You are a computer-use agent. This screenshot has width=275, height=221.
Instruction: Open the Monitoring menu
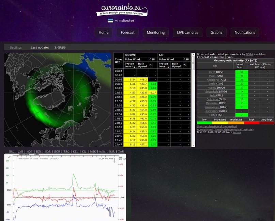156,32
